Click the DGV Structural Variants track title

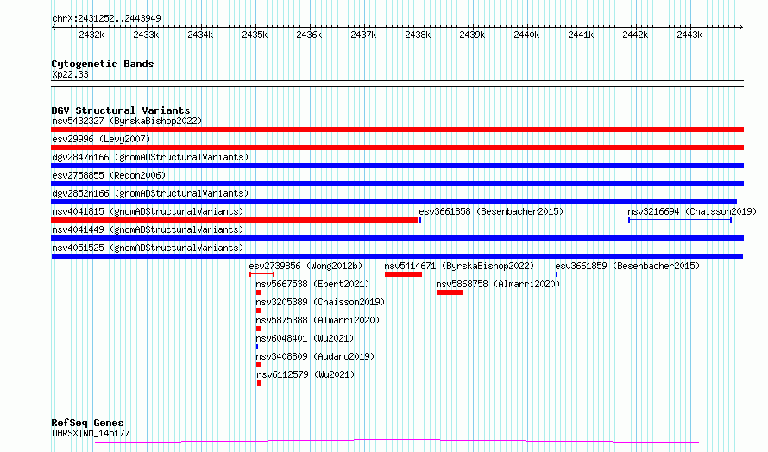pyautogui.click(x=121, y=110)
